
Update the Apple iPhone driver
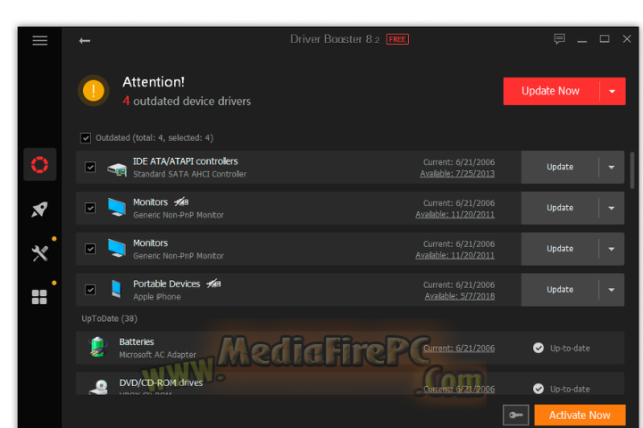point(560,290)
